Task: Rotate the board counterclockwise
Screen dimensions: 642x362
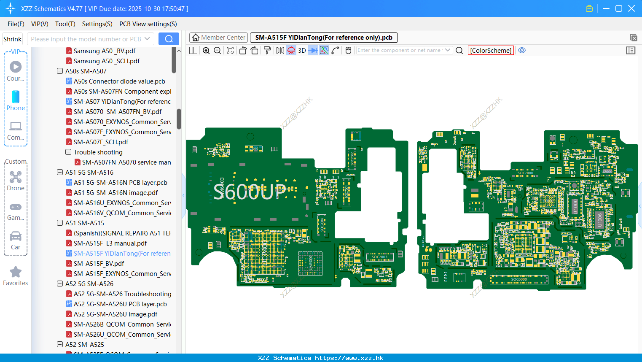Action: (243, 50)
